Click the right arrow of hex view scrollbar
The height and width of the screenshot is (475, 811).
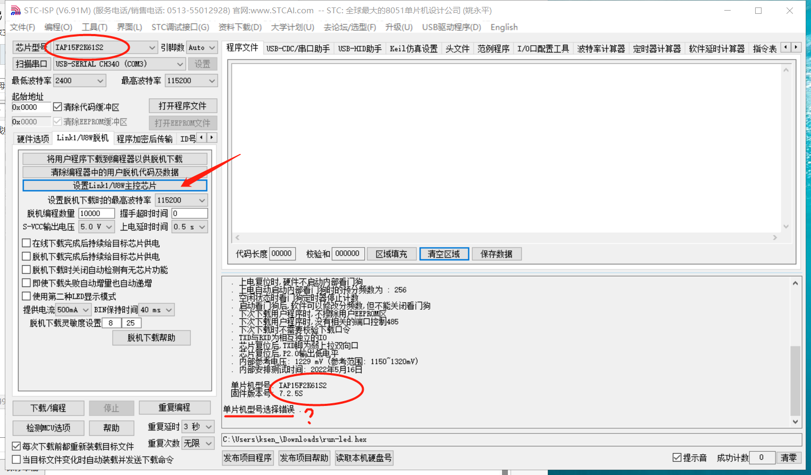(775, 237)
